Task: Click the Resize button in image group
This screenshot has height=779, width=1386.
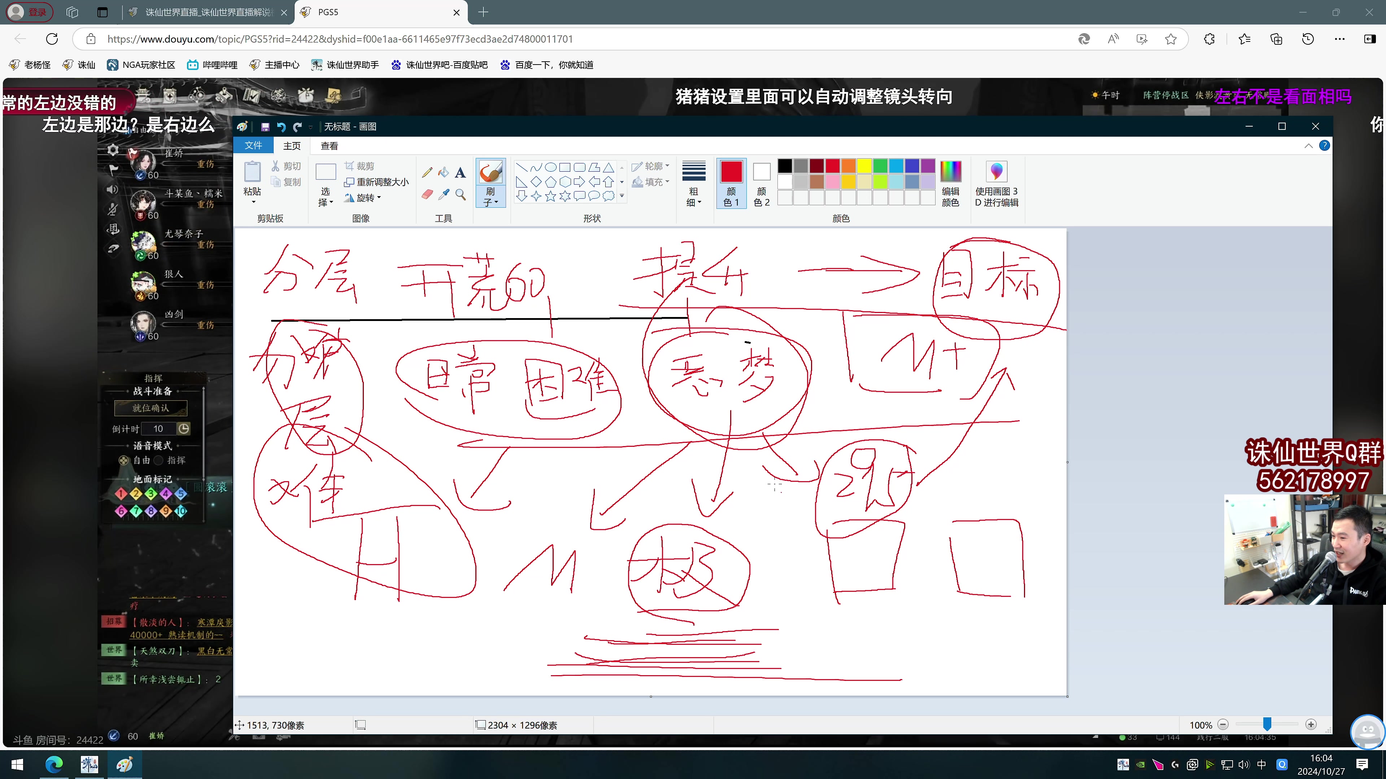Action: pos(376,182)
